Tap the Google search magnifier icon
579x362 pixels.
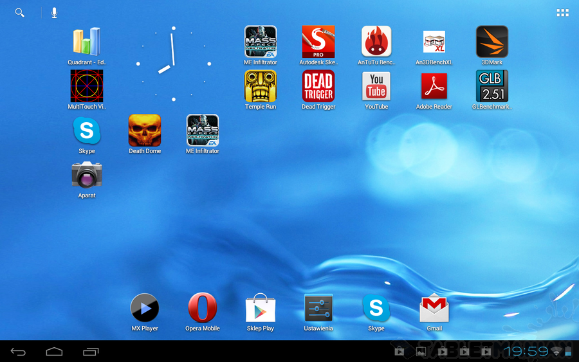(x=19, y=13)
